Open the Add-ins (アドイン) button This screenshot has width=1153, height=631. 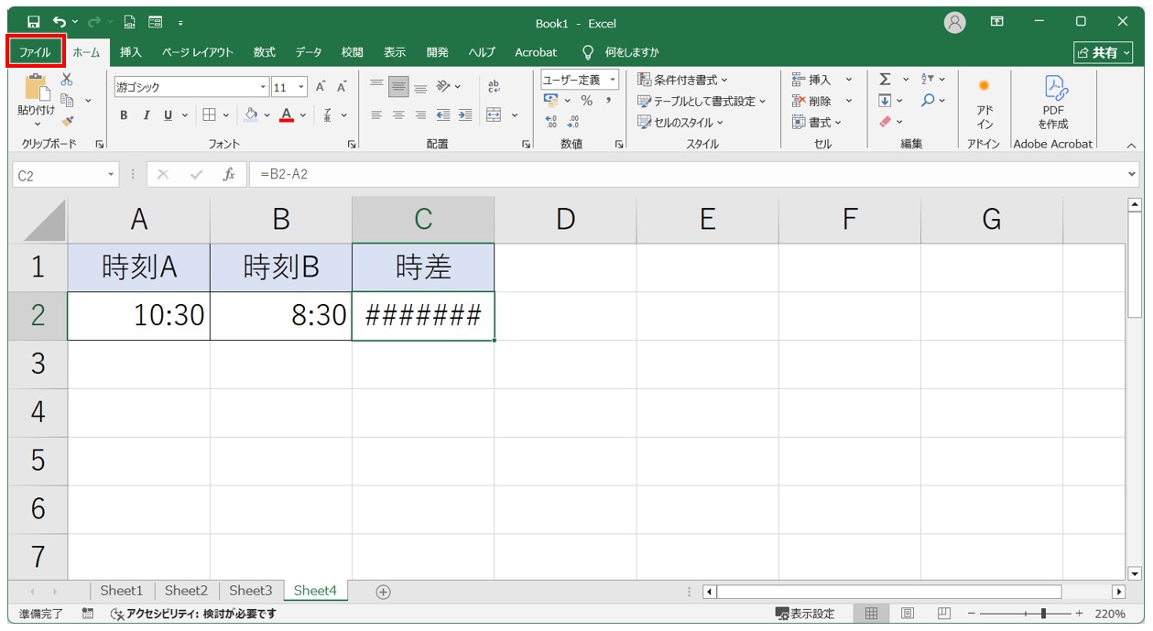984,103
